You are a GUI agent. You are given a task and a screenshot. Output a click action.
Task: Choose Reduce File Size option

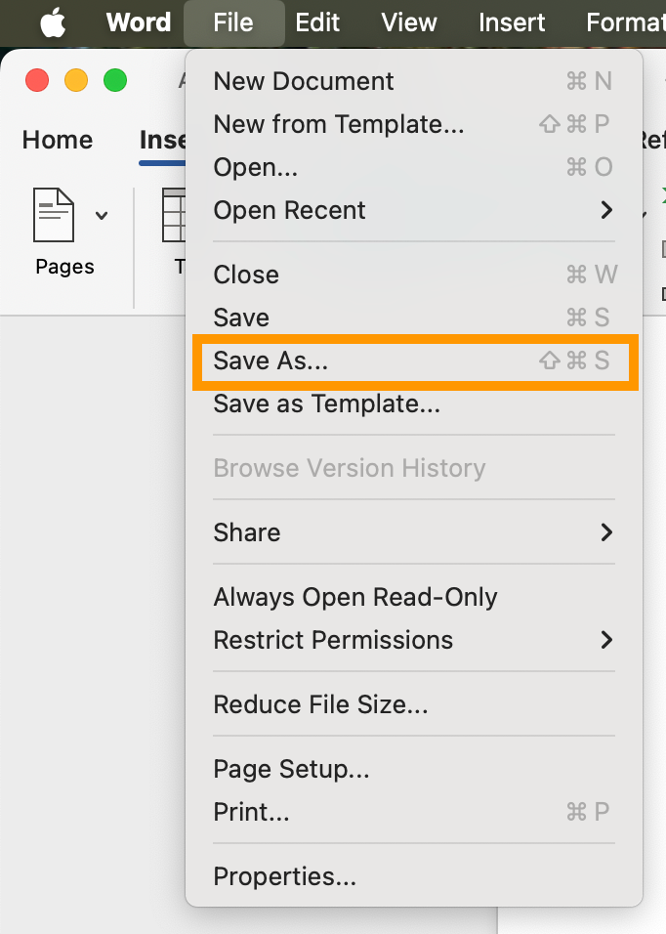(320, 704)
